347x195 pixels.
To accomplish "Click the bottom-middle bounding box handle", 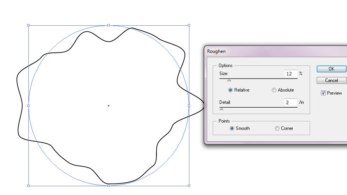I will click(x=109, y=186).
